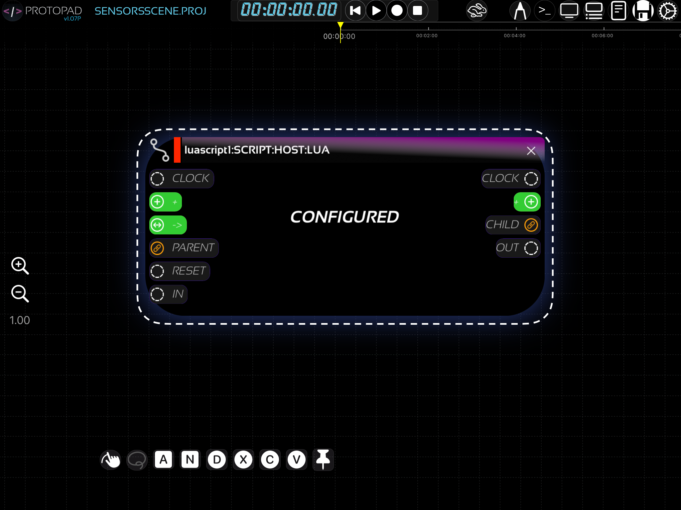The width and height of the screenshot is (681, 510).
Task: Open the settings gear icon
Action: (x=667, y=11)
